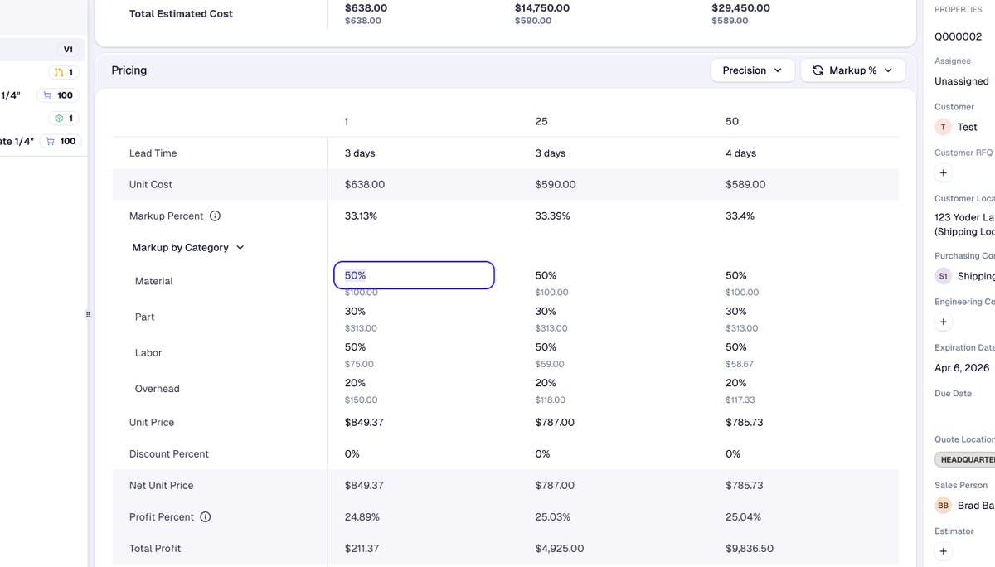
Task: Click the info icon beside Profit Percent
Action: coord(206,517)
